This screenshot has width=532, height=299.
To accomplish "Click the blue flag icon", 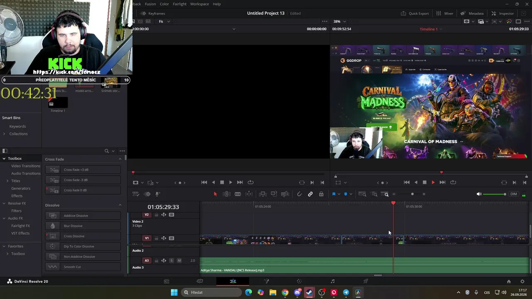I will tap(334, 194).
